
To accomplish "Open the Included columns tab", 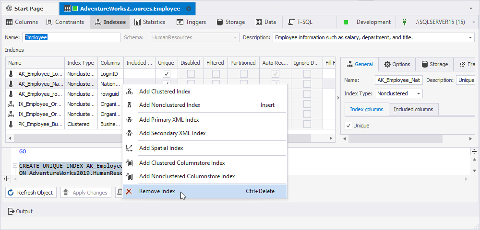I will [413, 109].
